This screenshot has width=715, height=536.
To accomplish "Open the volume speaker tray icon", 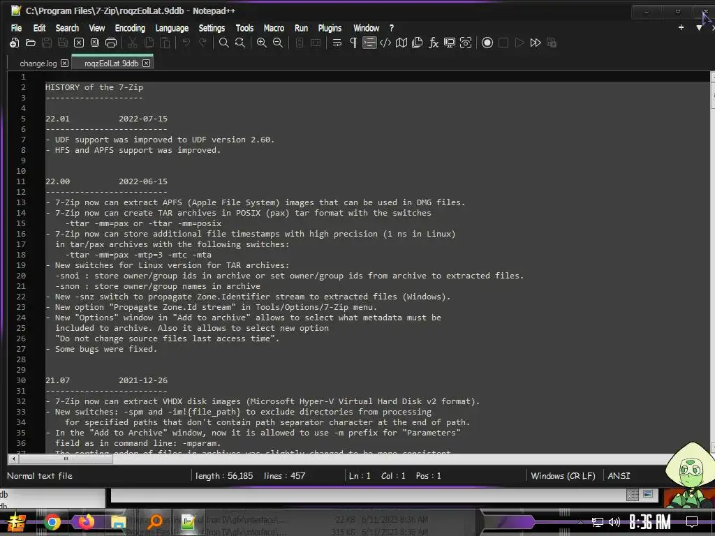I will coord(614,522).
